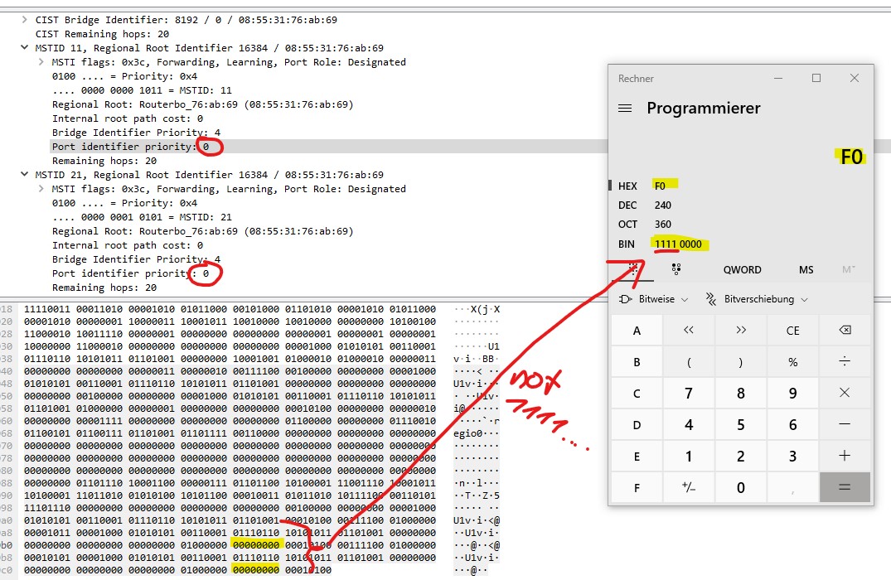The image size is (891, 580).
Task: Click hex digit B key
Action: (637, 361)
